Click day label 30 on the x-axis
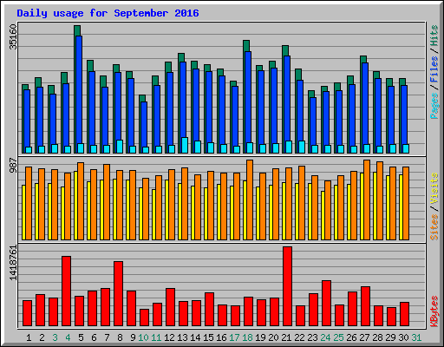The height and width of the screenshot is (347, 444). pos(403,337)
